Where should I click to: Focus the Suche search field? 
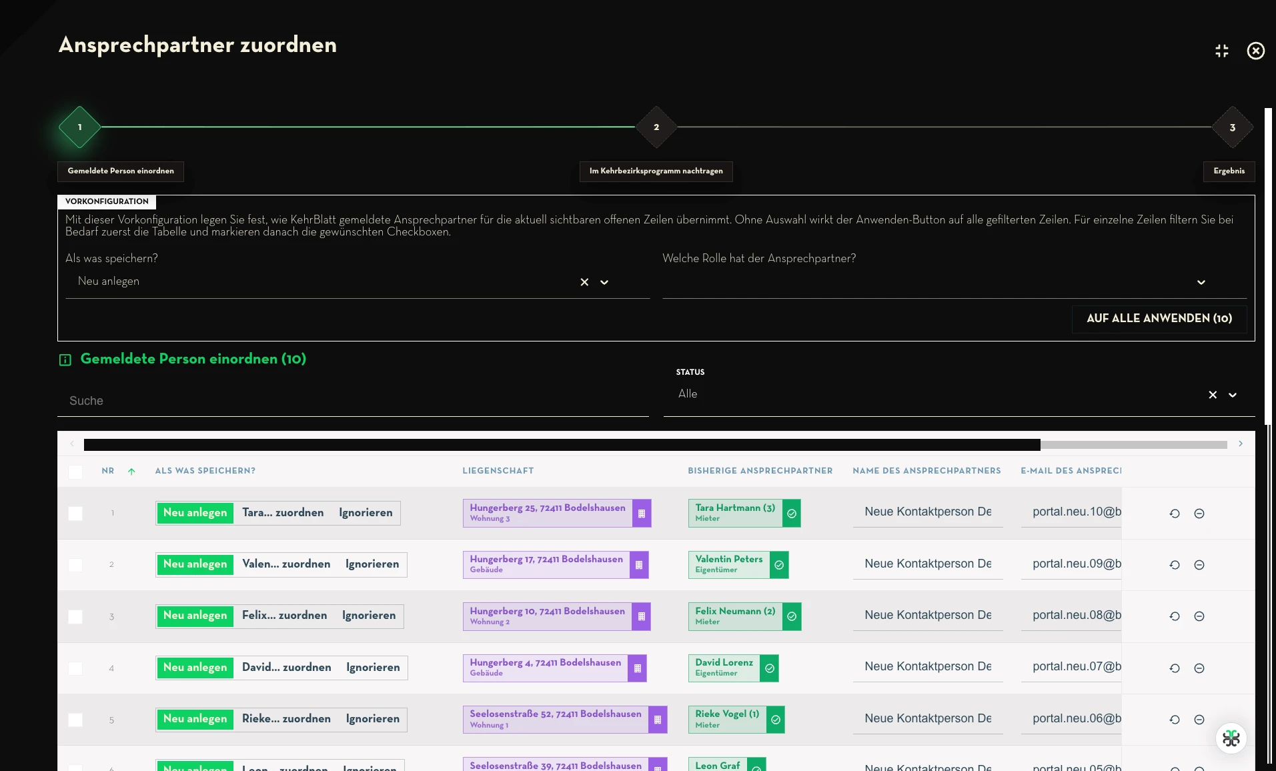pyautogui.click(x=353, y=401)
